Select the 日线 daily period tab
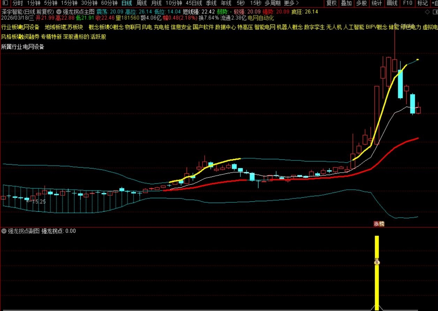 127,3
